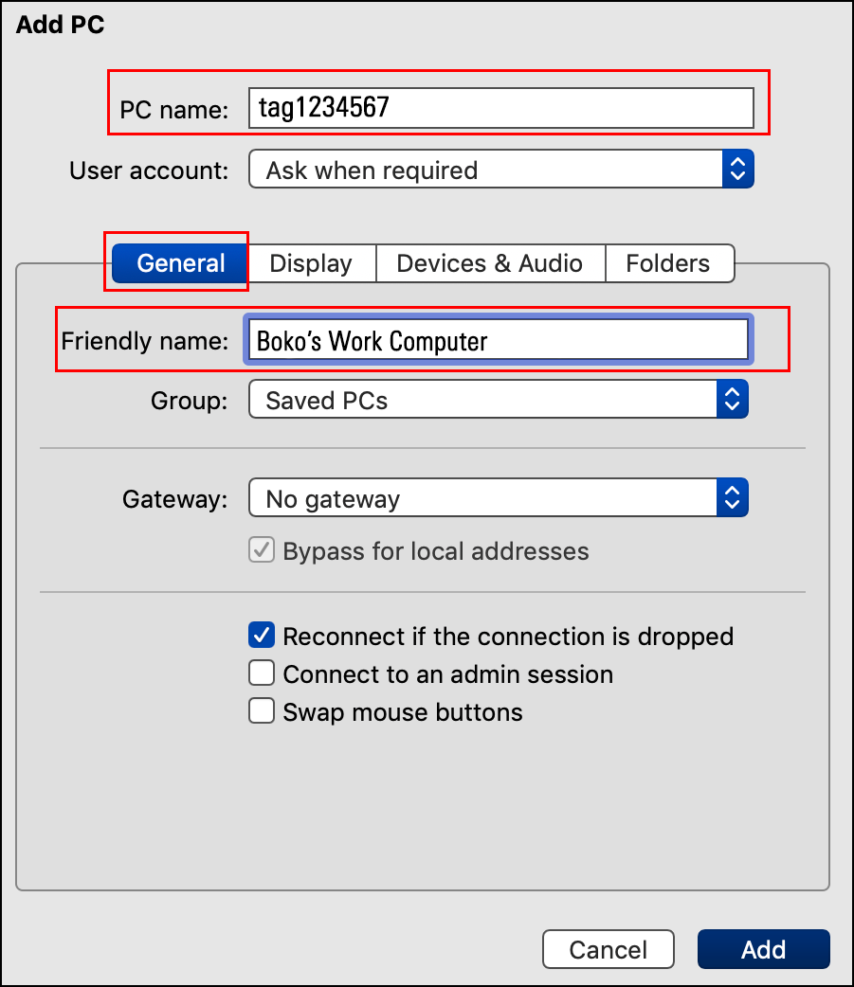Focus the Friendly name input field

coord(498,341)
